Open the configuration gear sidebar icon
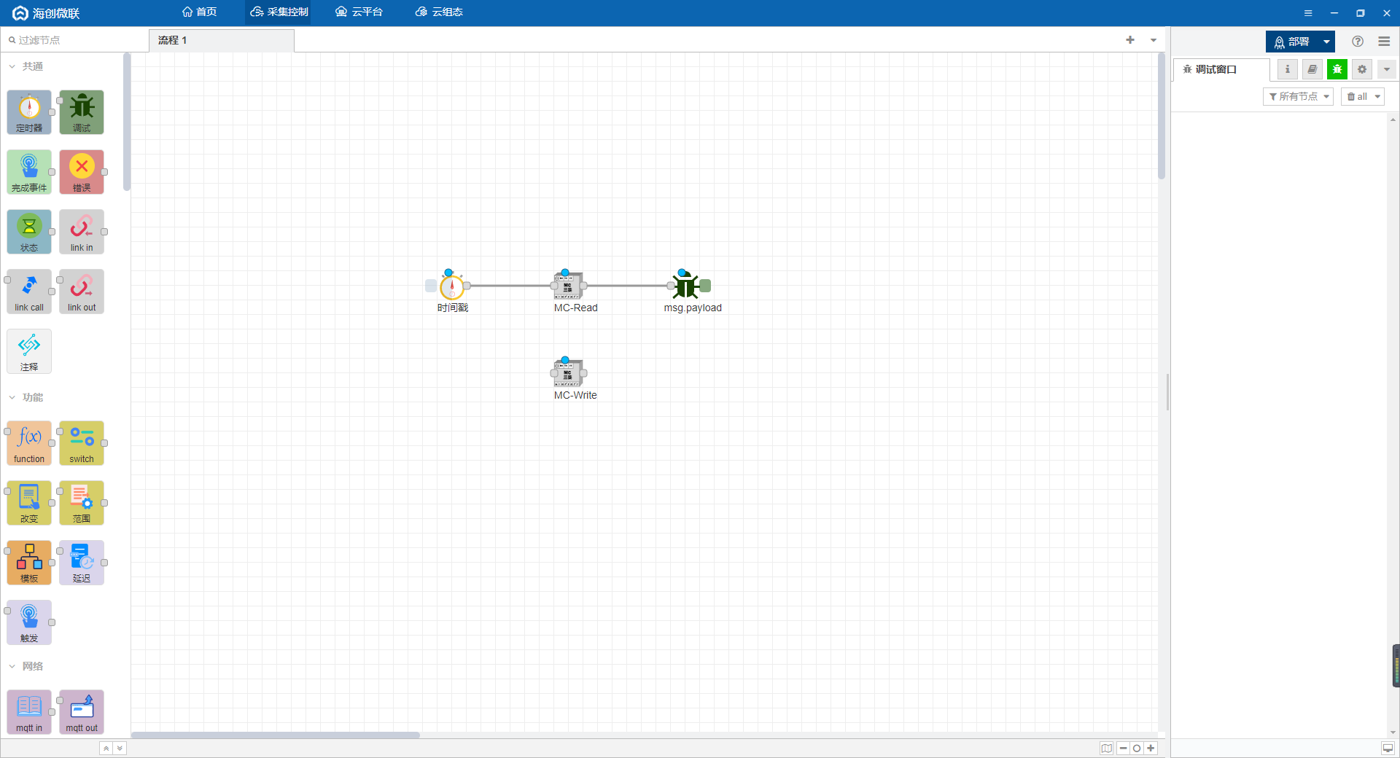The image size is (1400, 758). [1362, 69]
